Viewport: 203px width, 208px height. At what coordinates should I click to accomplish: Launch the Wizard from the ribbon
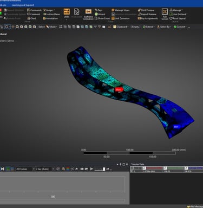[x=100, y=14]
